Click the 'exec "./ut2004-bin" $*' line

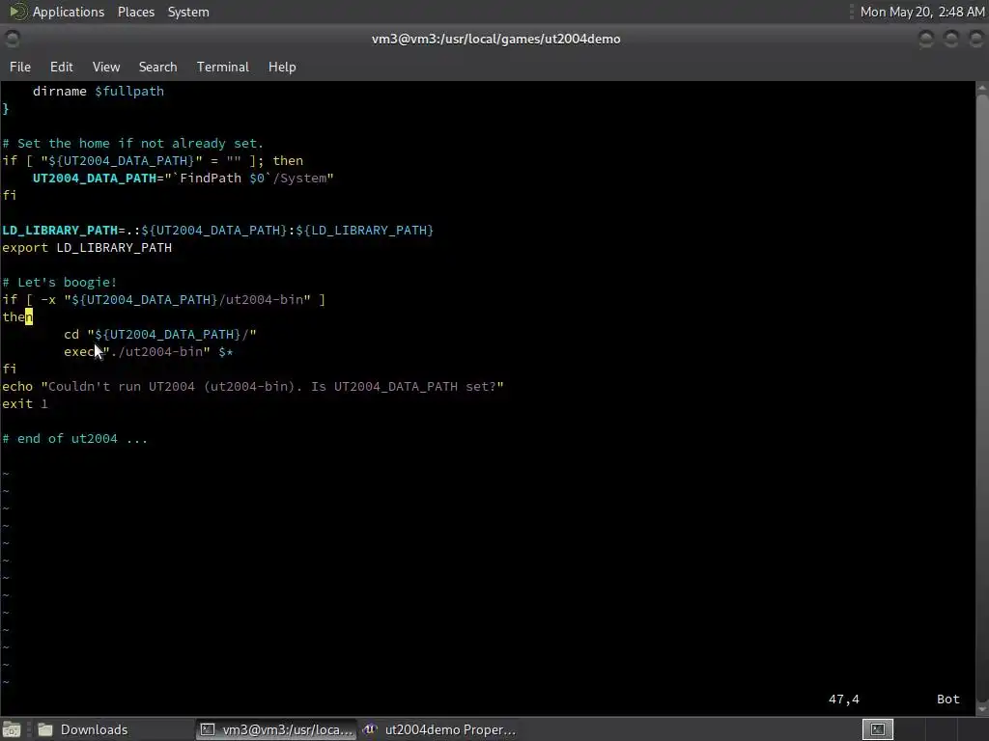[x=149, y=351]
